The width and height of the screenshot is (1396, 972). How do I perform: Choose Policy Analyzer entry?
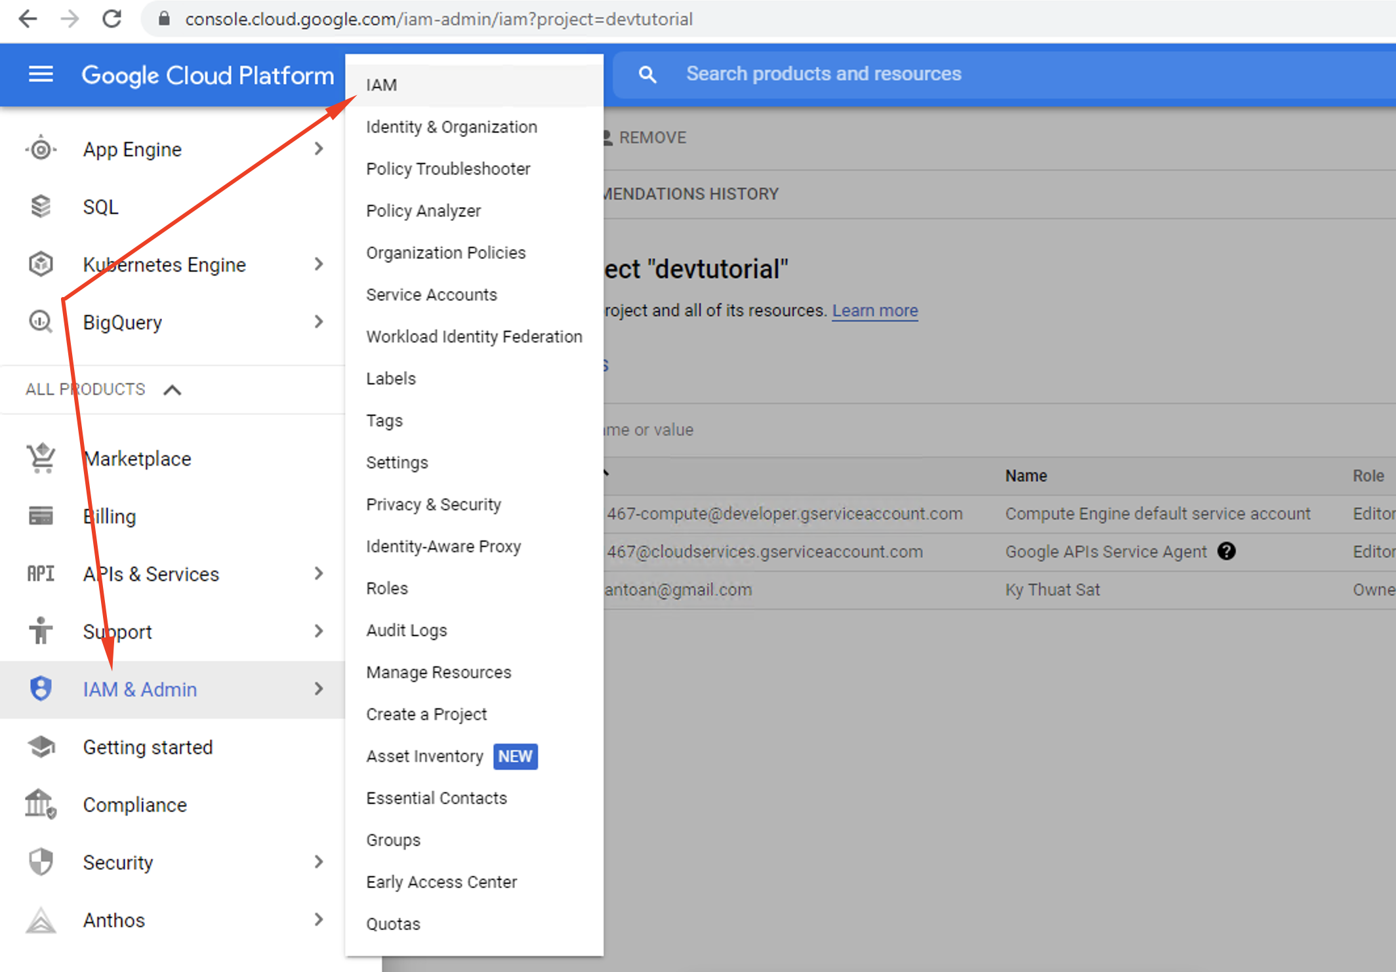474,211
